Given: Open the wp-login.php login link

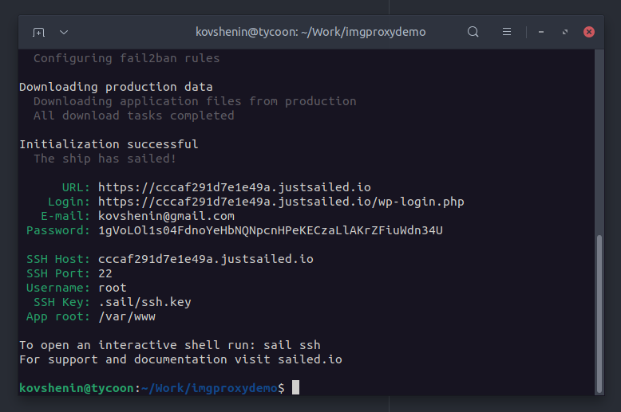Looking at the screenshot, I should [281, 202].
